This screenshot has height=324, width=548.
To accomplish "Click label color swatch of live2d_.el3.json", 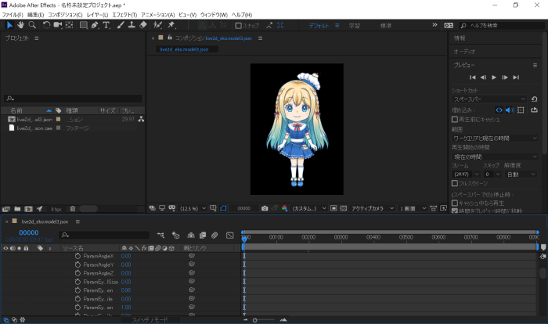I will point(59,119).
